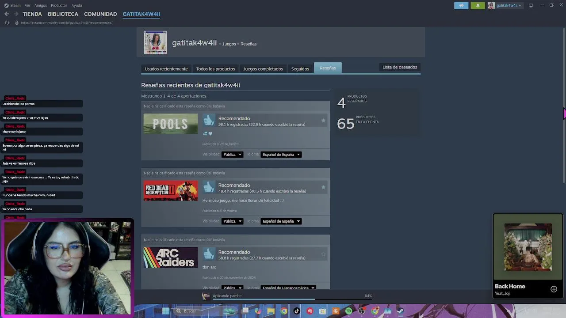Click the Steam URL address field

(x=67, y=23)
